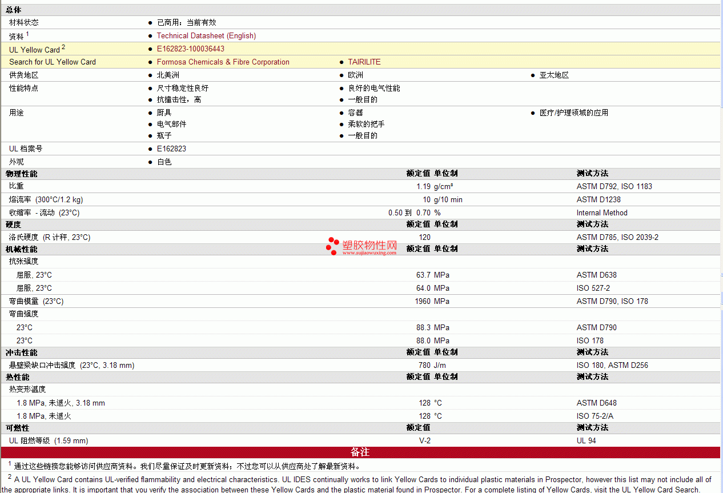Image resolution: width=723 pixels, height=493 pixels.
Task: Select 'ISO 180, ASTM D256' test method
Action: [612, 365]
